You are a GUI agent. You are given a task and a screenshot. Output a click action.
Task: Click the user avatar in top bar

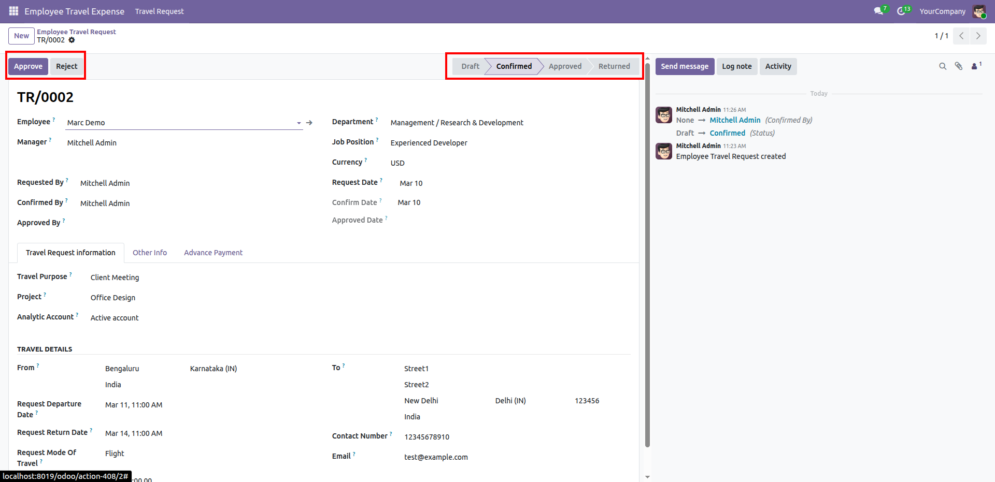(x=979, y=11)
